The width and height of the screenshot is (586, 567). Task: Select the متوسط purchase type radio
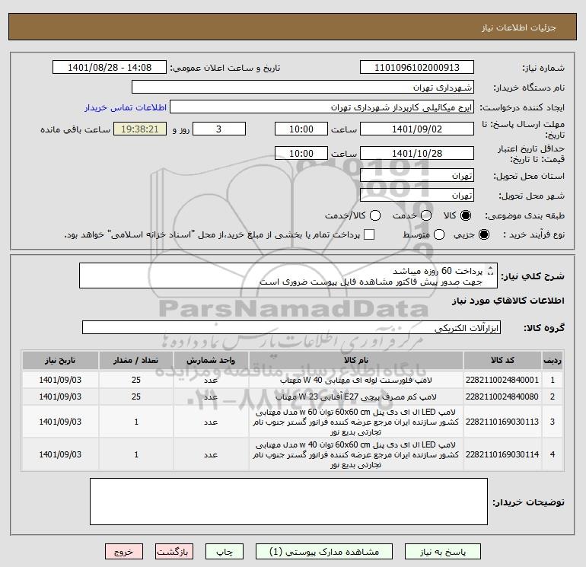pyautogui.click(x=439, y=234)
